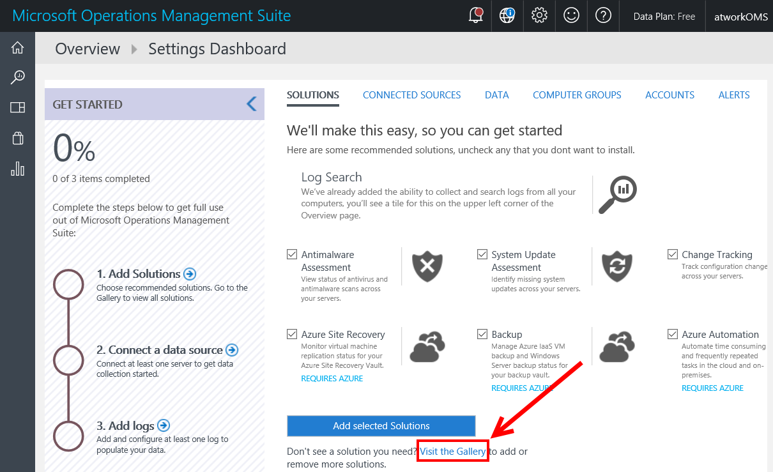
Task: Click the System Update Assessment shield icon
Action: click(x=617, y=266)
